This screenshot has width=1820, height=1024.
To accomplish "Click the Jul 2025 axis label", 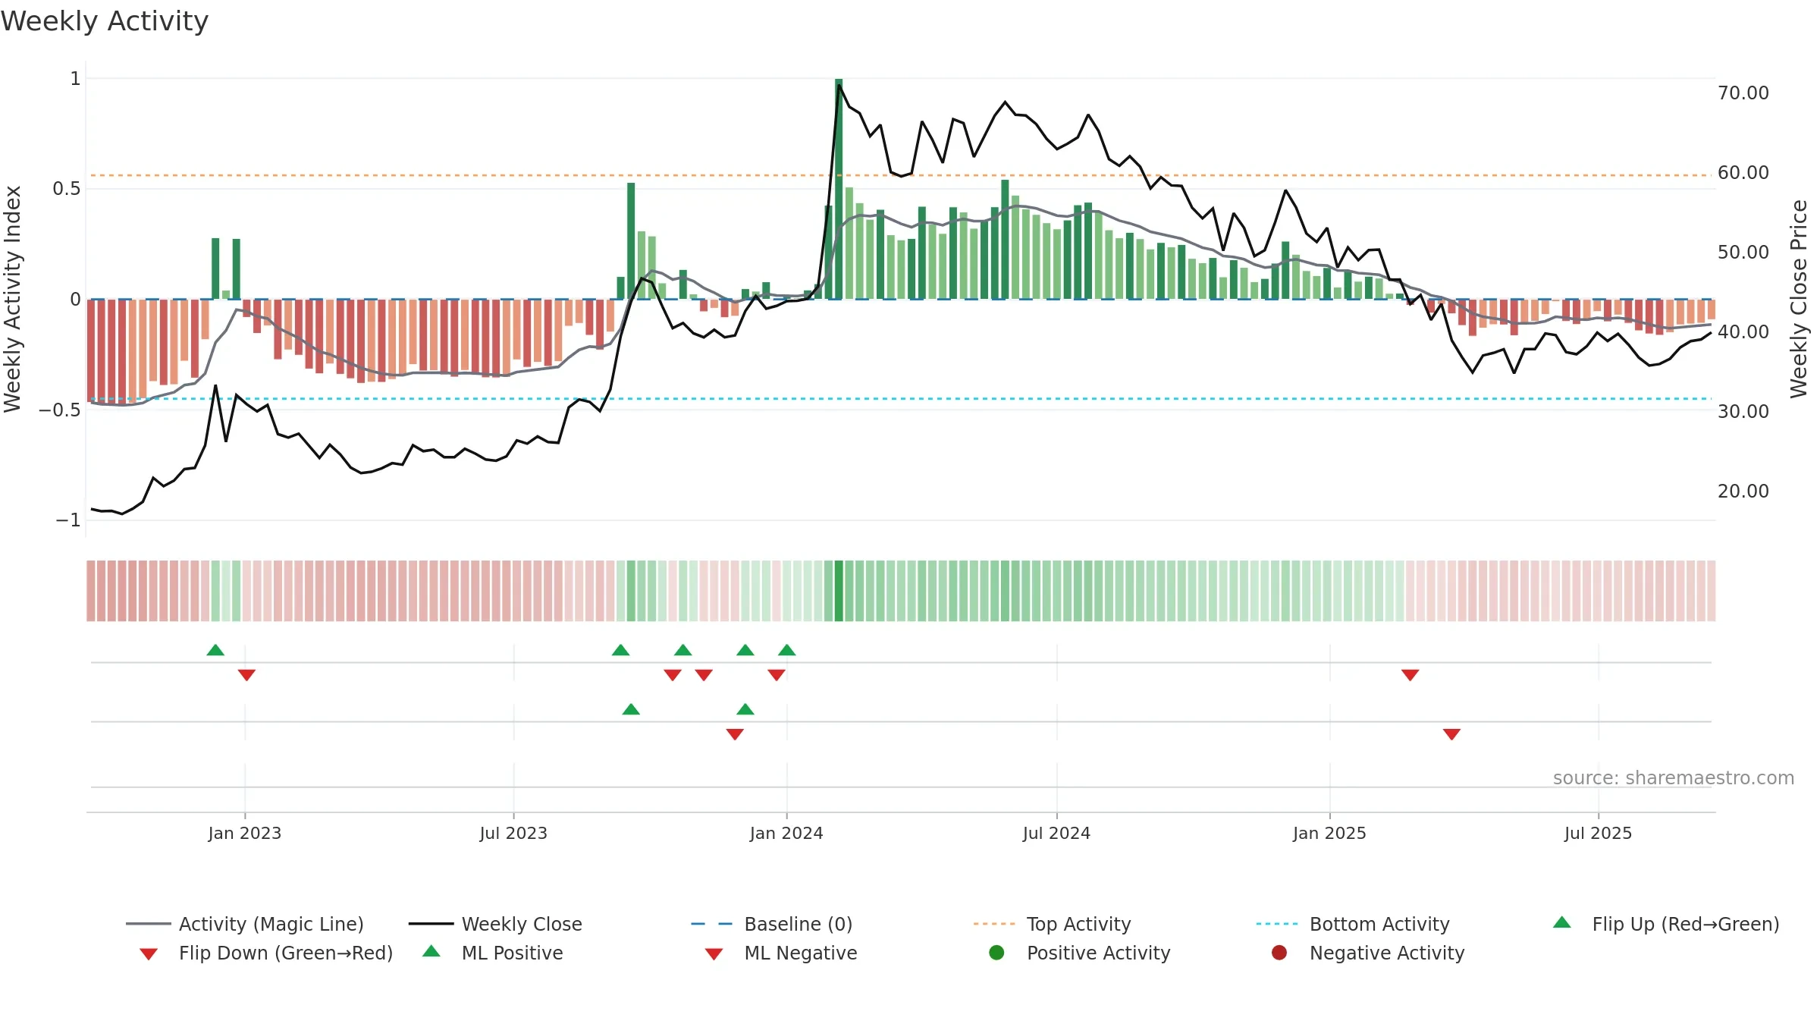I will click(1598, 834).
